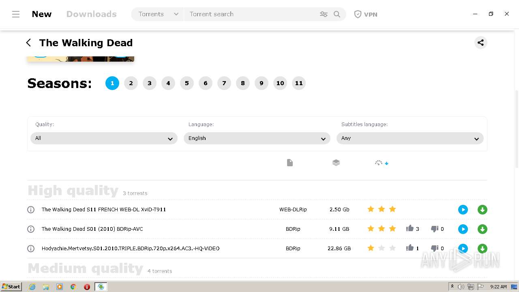
Task: Select season 4
Action: (x=168, y=83)
